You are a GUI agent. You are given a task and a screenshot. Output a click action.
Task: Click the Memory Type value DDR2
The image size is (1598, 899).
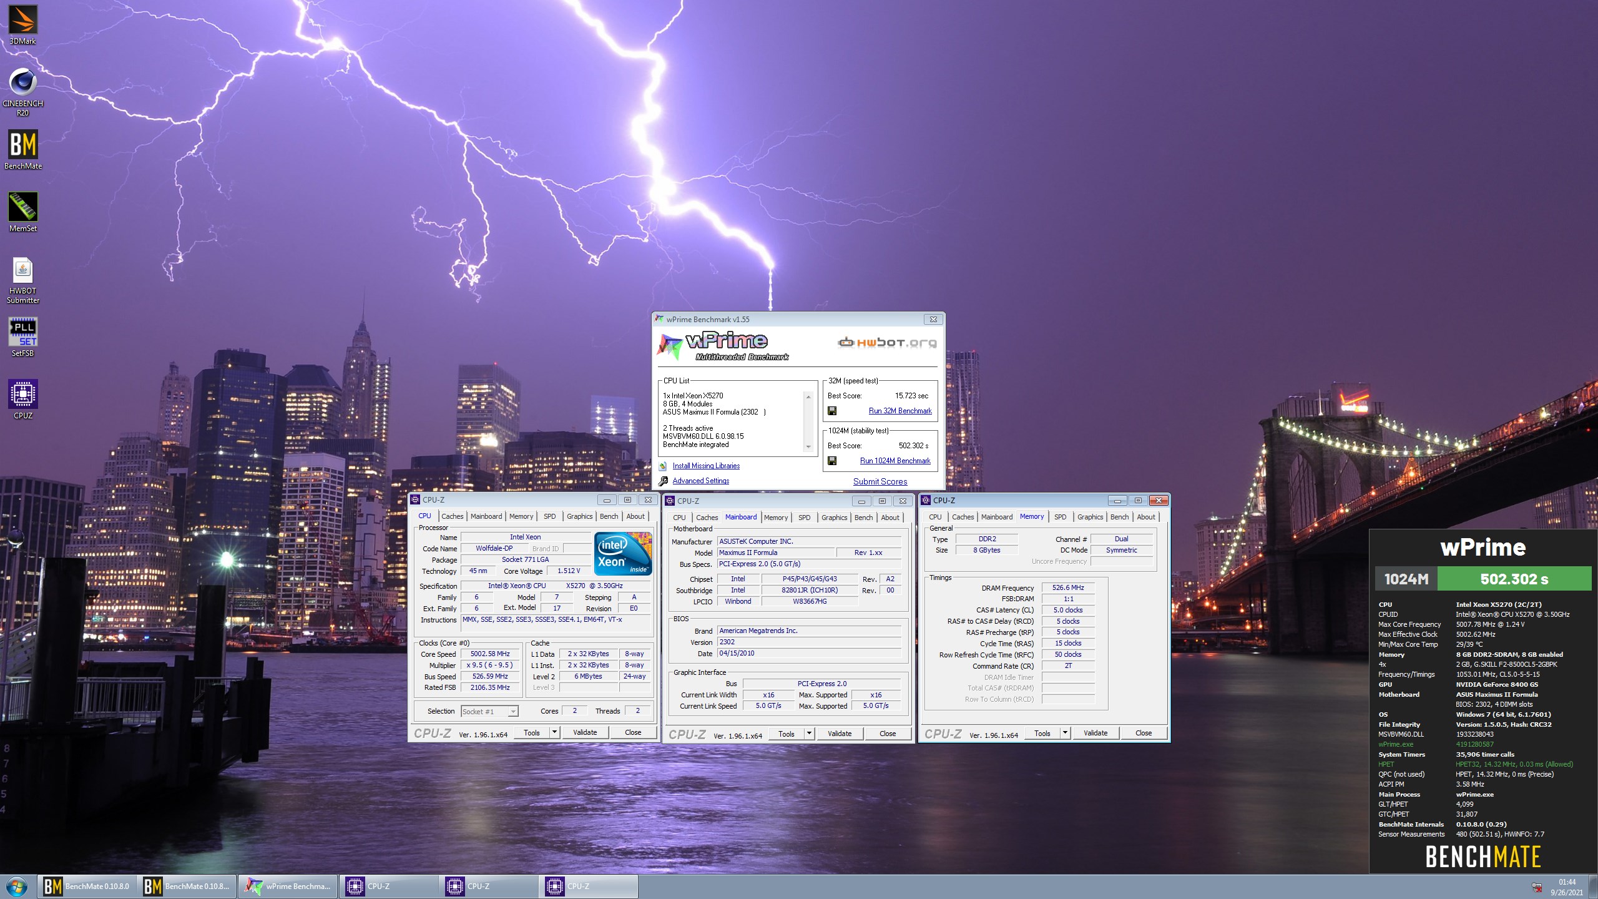click(x=987, y=539)
